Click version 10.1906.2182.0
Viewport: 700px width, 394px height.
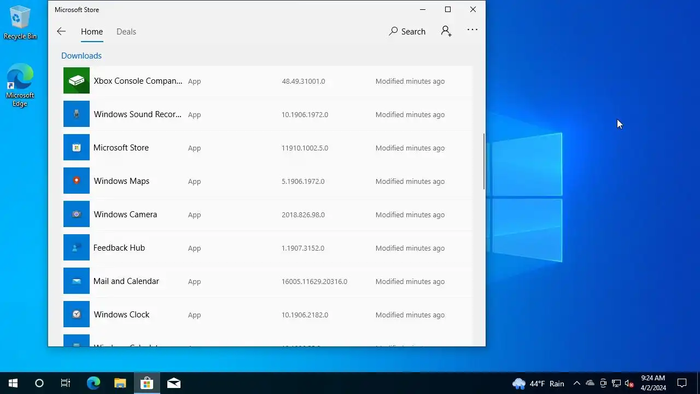click(305, 315)
